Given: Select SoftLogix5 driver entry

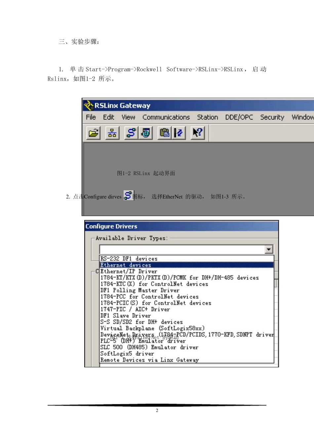Looking at the screenshot, I should coord(187,353).
